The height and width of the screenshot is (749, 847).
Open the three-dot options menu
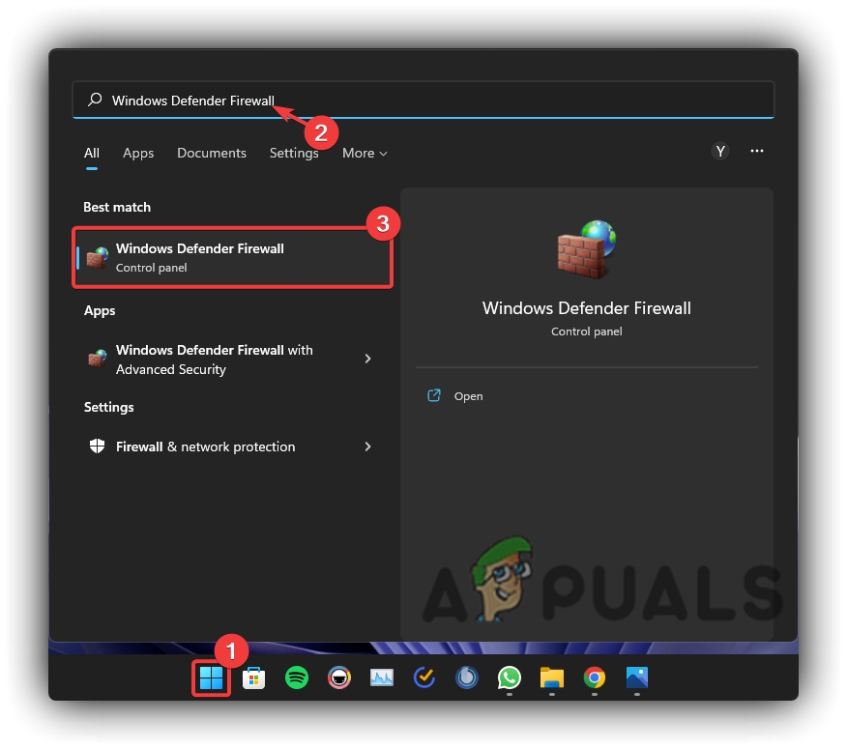pyautogui.click(x=757, y=151)
